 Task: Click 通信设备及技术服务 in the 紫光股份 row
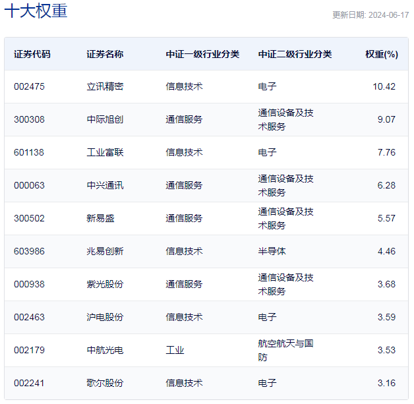pyautogui.click(x=286, y=285)
